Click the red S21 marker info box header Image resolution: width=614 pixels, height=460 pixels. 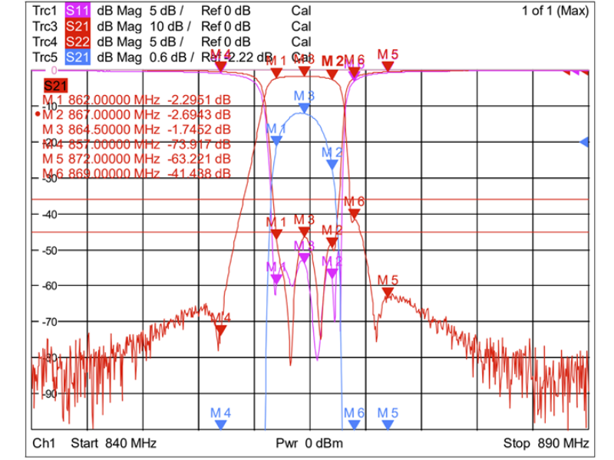click(x=58, y=85)
